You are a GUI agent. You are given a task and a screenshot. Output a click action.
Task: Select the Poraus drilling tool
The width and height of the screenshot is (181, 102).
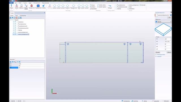(x=11, y=6)
